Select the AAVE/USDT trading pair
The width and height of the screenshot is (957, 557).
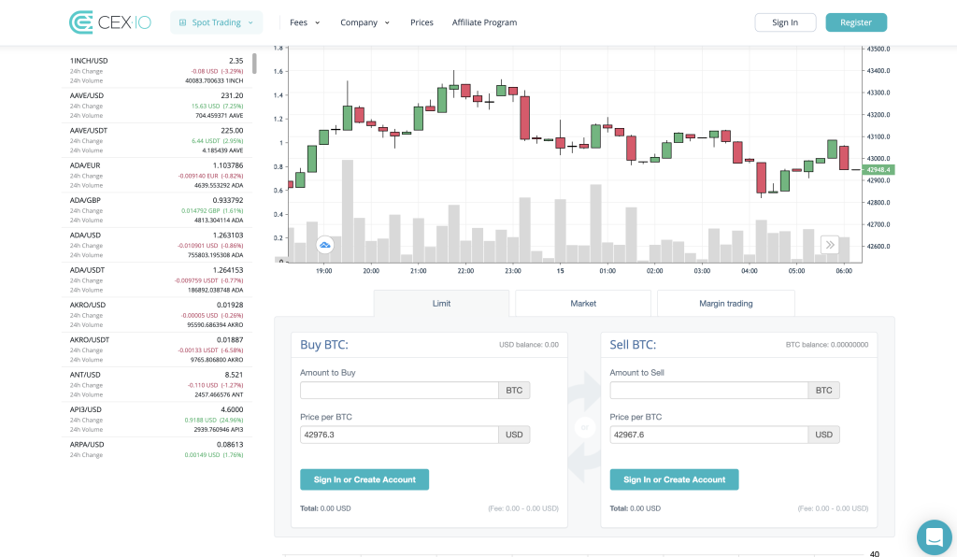[x=156, y=139]
